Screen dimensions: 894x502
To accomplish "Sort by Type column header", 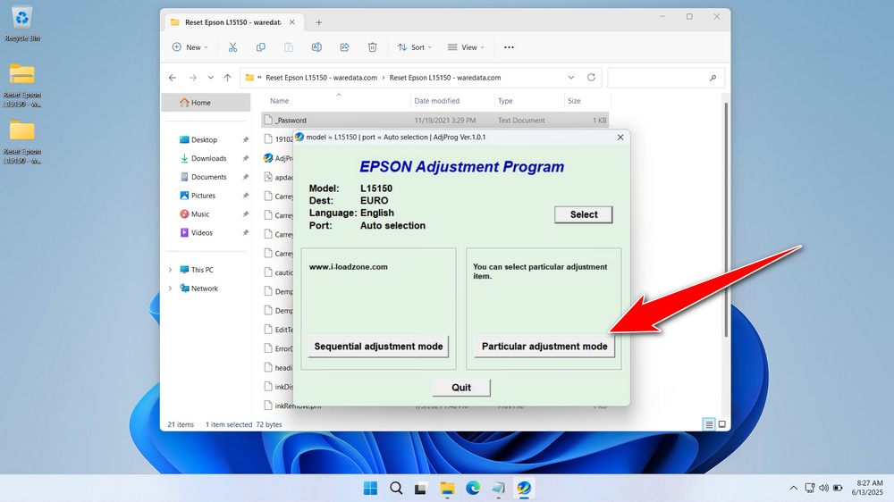I will coord(529,101).
